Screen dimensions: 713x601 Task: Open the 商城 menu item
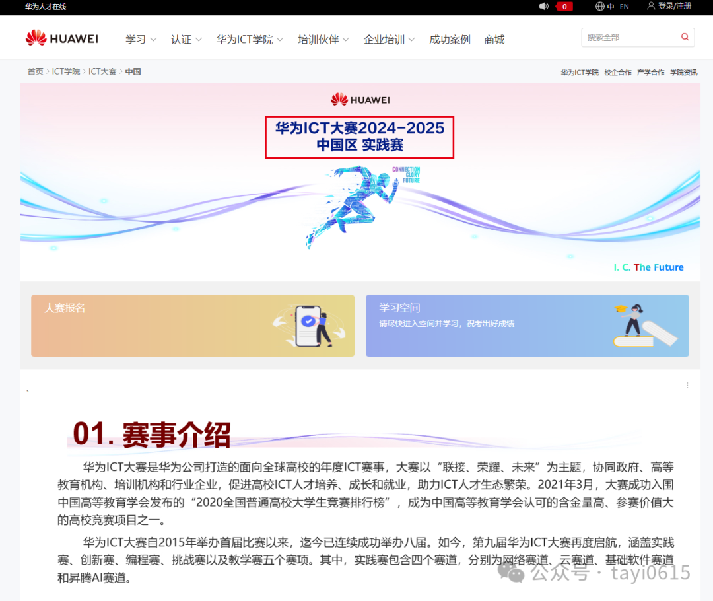pos(494,40)
